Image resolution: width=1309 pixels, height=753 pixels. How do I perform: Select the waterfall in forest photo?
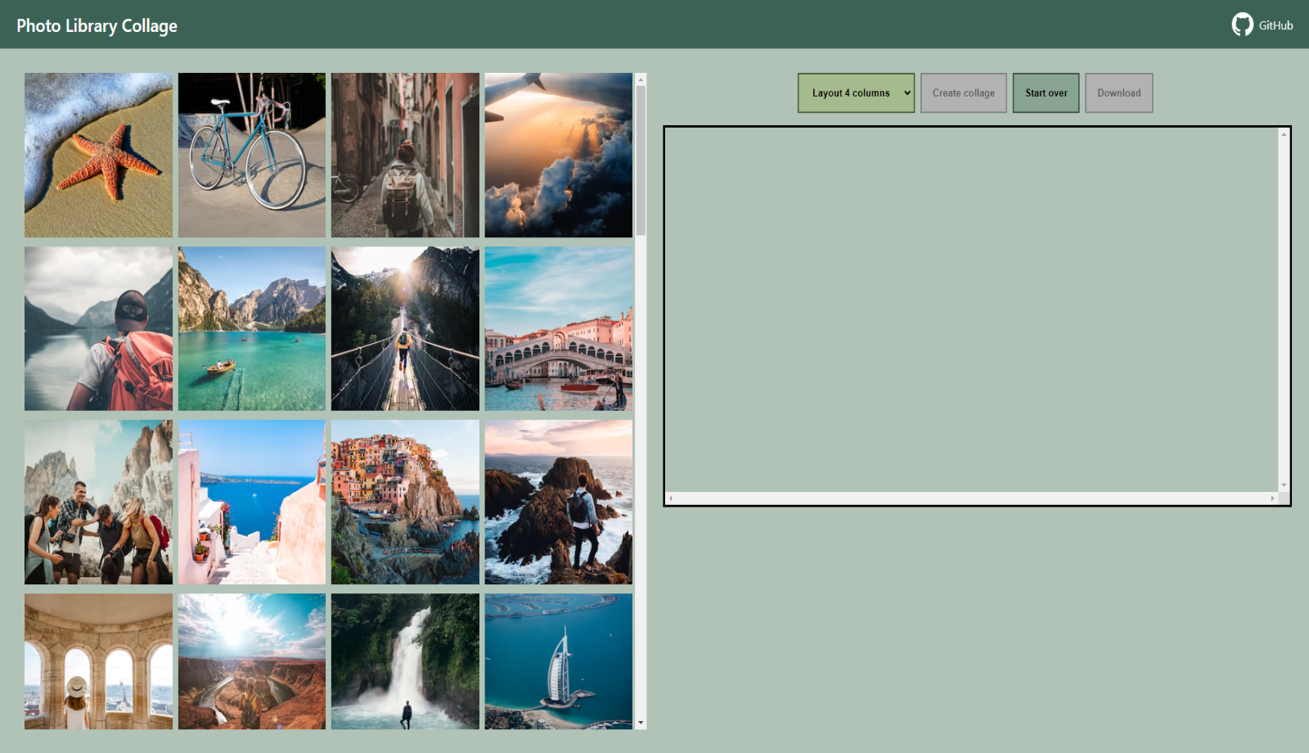(405, 661)
